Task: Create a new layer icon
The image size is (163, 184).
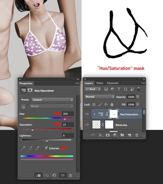Action: click(x=130, y=135)
